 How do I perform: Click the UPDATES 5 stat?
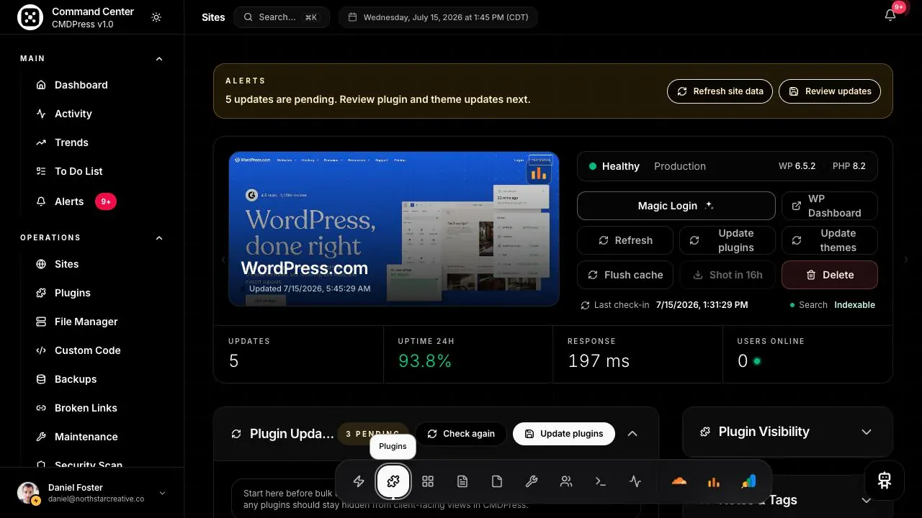click(298, 354)
